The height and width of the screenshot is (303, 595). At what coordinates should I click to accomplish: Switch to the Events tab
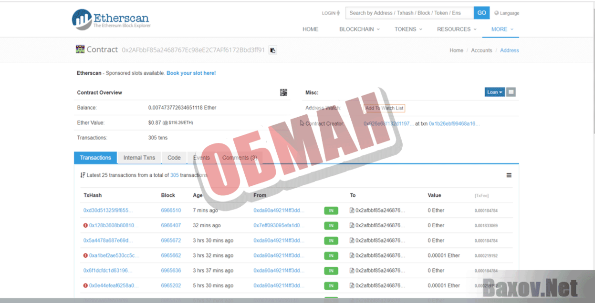coord(201,158)
